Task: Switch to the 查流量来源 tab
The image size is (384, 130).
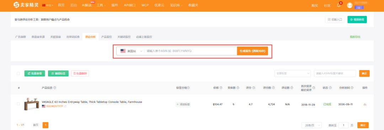Action: tap(38, 37)
